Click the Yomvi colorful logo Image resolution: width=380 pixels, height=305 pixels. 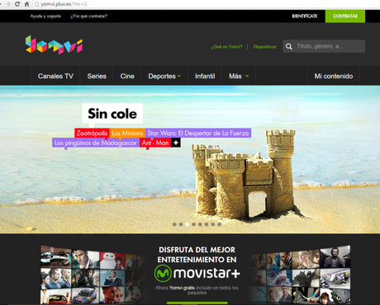tap(54, 45)
